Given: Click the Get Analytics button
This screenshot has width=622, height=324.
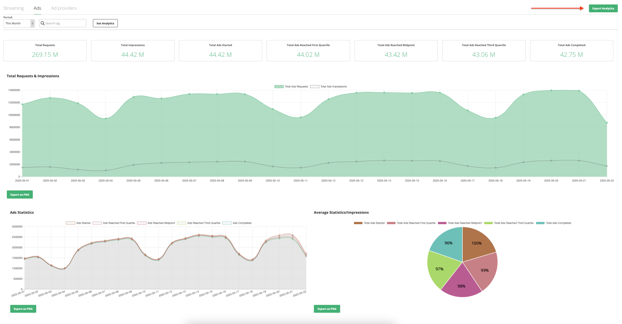Looking at the screenshot, I should [105, 23].
